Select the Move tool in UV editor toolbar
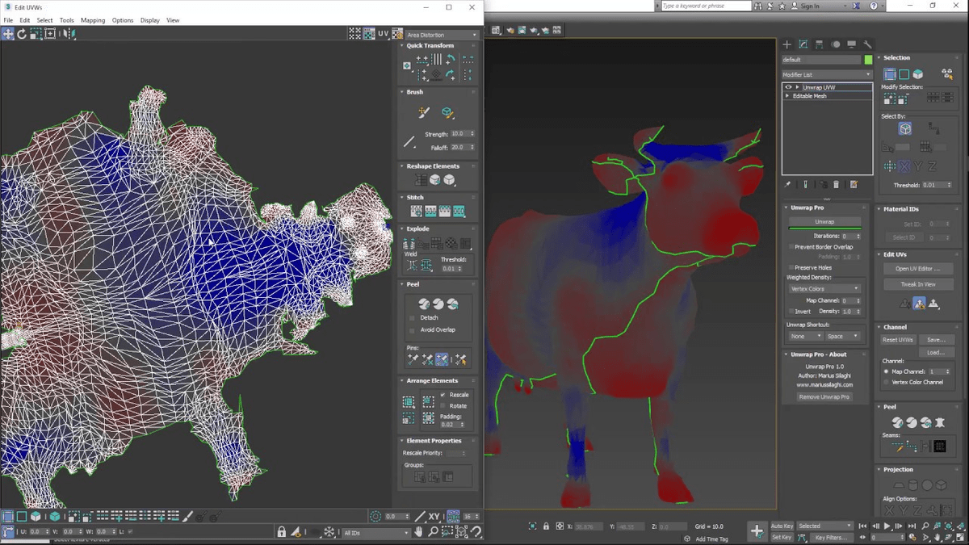This screenshot has width=969, height=545. [7, 34]
